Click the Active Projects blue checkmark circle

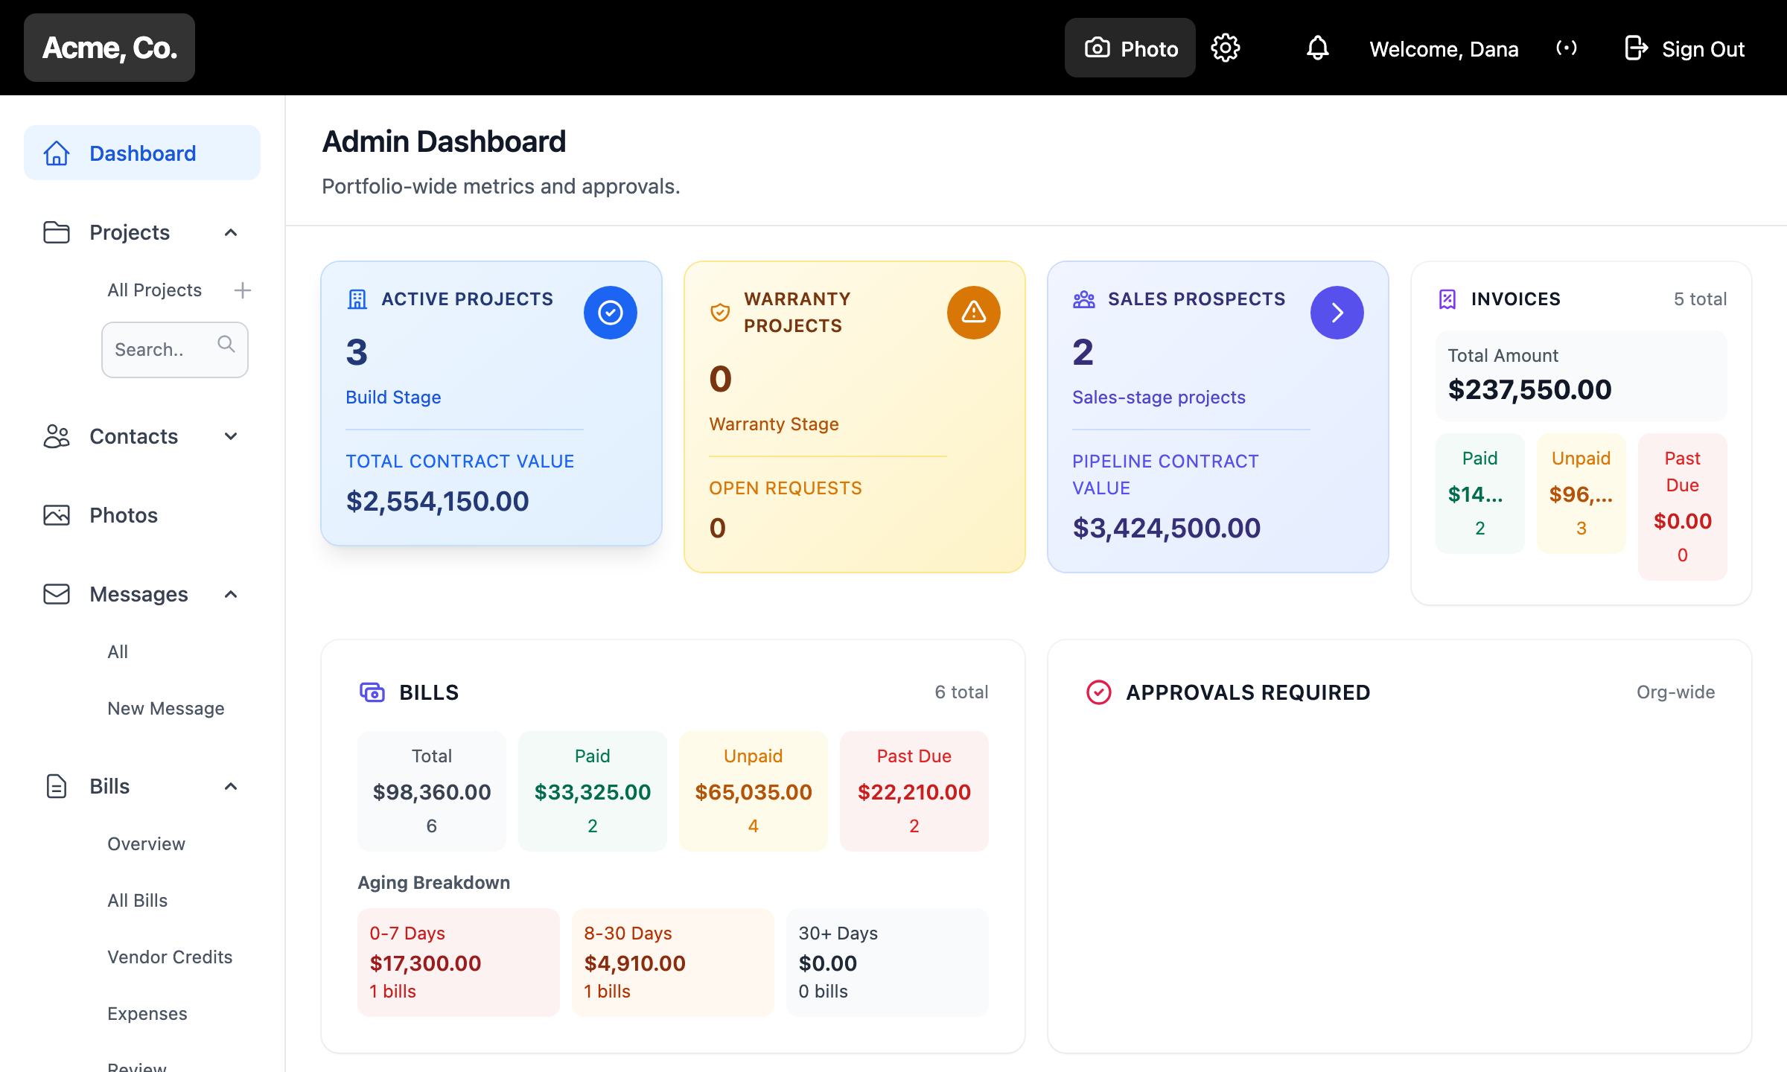point(611,313)
